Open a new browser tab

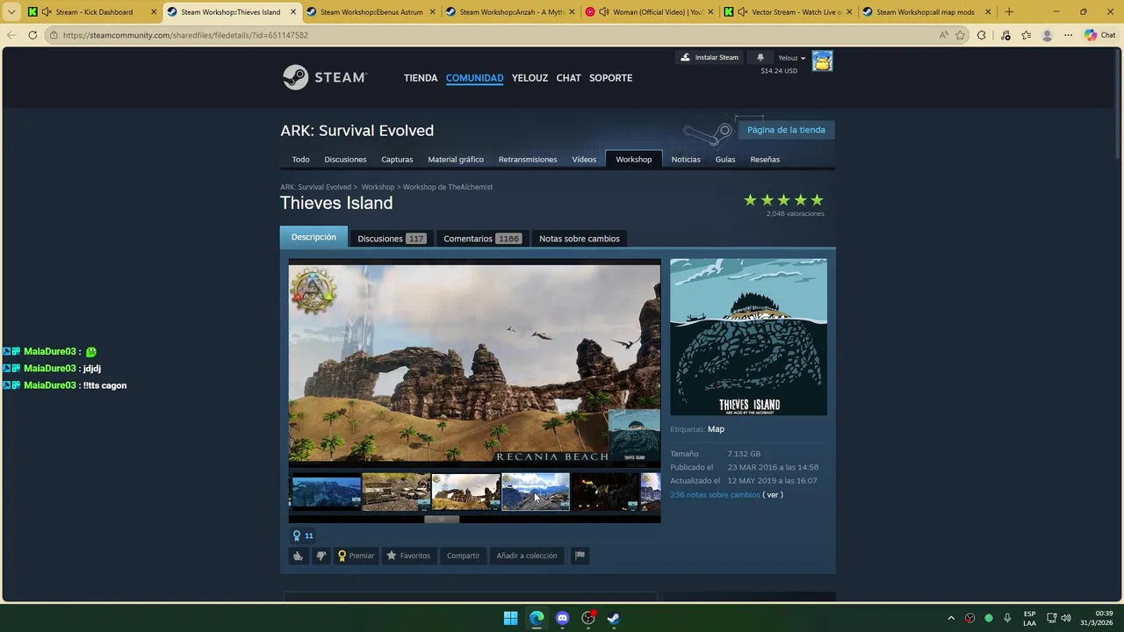coord(1008,11)
